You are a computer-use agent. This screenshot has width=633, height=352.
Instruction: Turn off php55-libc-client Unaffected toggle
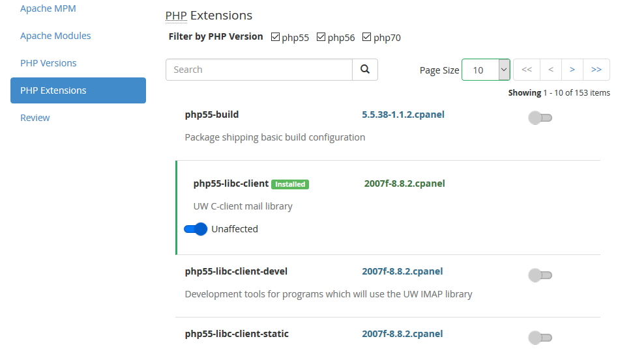pyautogui.click(x=196, y=229)
